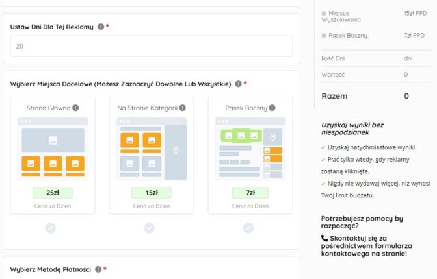Click info icon next to Wybierz Metodę Płatności
Image resolution: width=437 pixels, height=279 pixels.
coord(98,269)
